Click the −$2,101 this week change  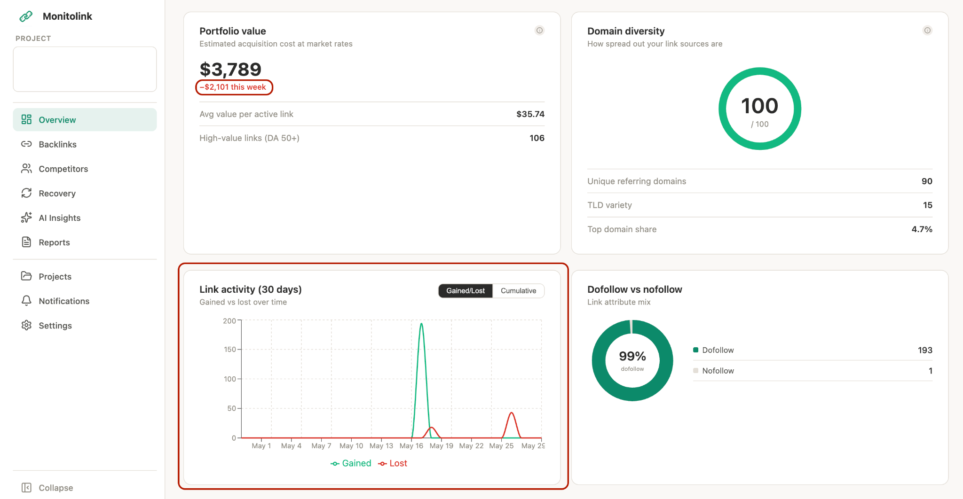[x=234, y=87]
